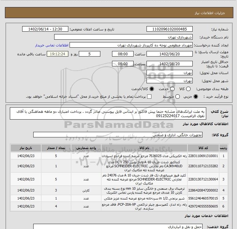Click the ترمینال برق item name
Screen dimensions: 237x229
tap(144, 191)
